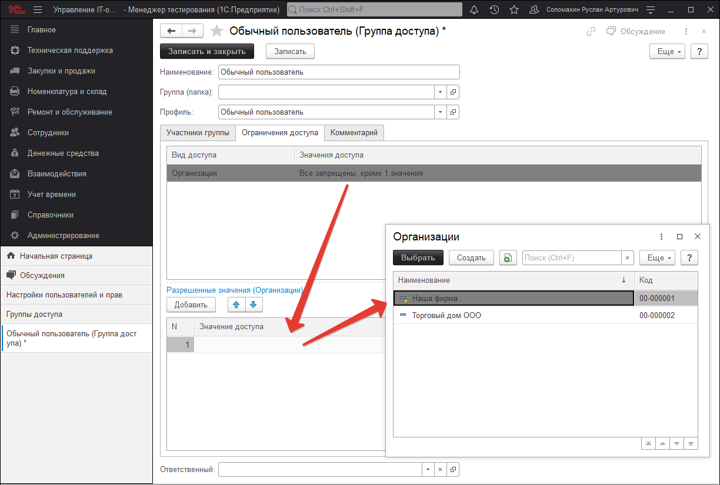Mark Обычный пользователь form as favorite star

pyautogui.click(x=216, y=31)
